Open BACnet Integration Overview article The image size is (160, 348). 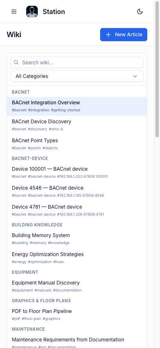click(x=77, y=106)
